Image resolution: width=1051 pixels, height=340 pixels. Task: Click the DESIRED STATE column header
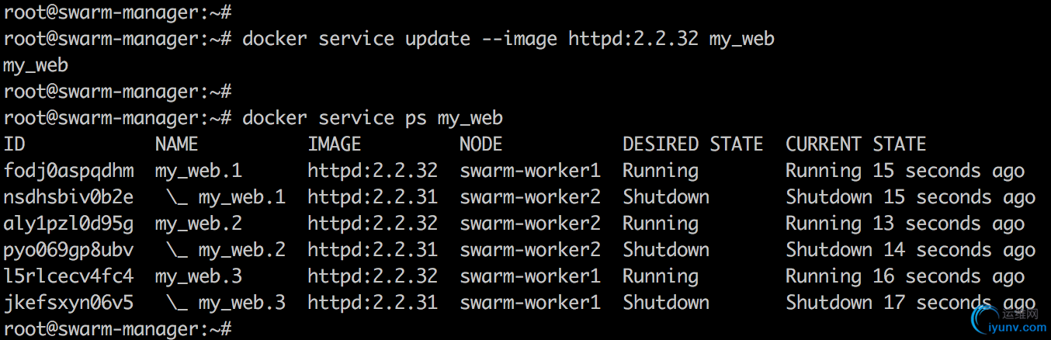coord(693,144)
